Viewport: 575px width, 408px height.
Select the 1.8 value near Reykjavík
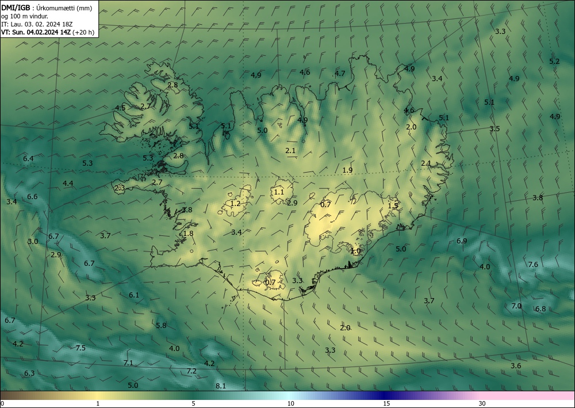188,234
